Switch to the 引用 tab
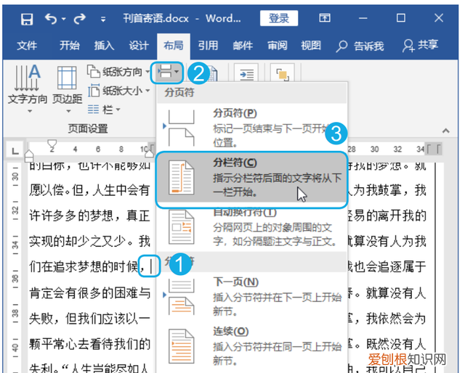465x373 pixels. coord(208,46)
